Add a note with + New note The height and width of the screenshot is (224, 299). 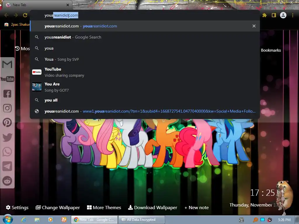point(197,207)
